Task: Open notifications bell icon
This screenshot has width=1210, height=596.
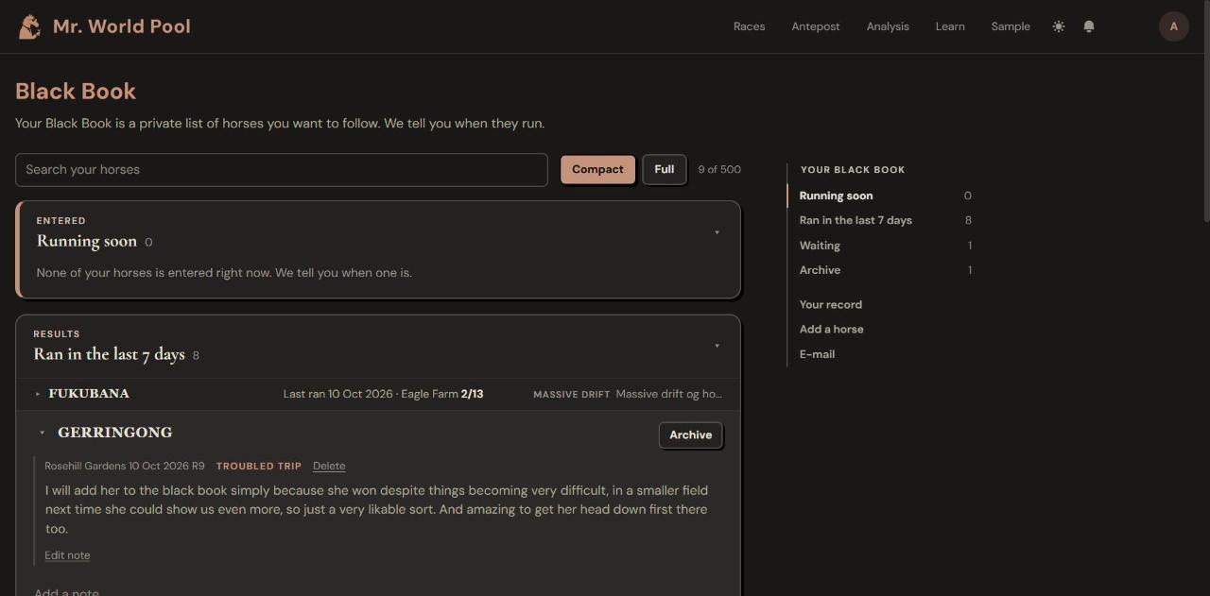Action: pos(1089,26)
